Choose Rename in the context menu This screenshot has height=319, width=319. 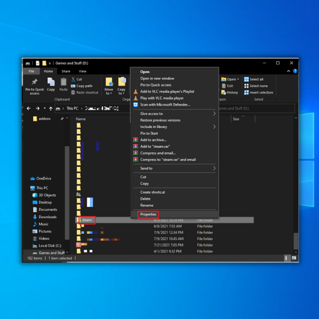point(175,205)
